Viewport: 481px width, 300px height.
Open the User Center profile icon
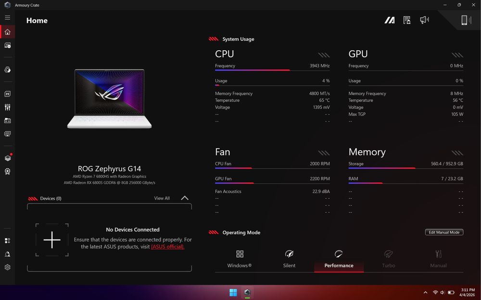(8, 254)
